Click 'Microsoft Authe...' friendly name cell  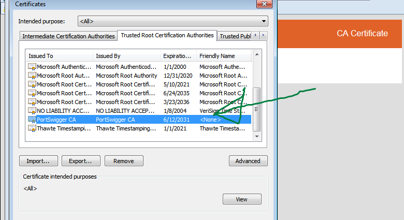pyautogui.click(x=222, y=67)
